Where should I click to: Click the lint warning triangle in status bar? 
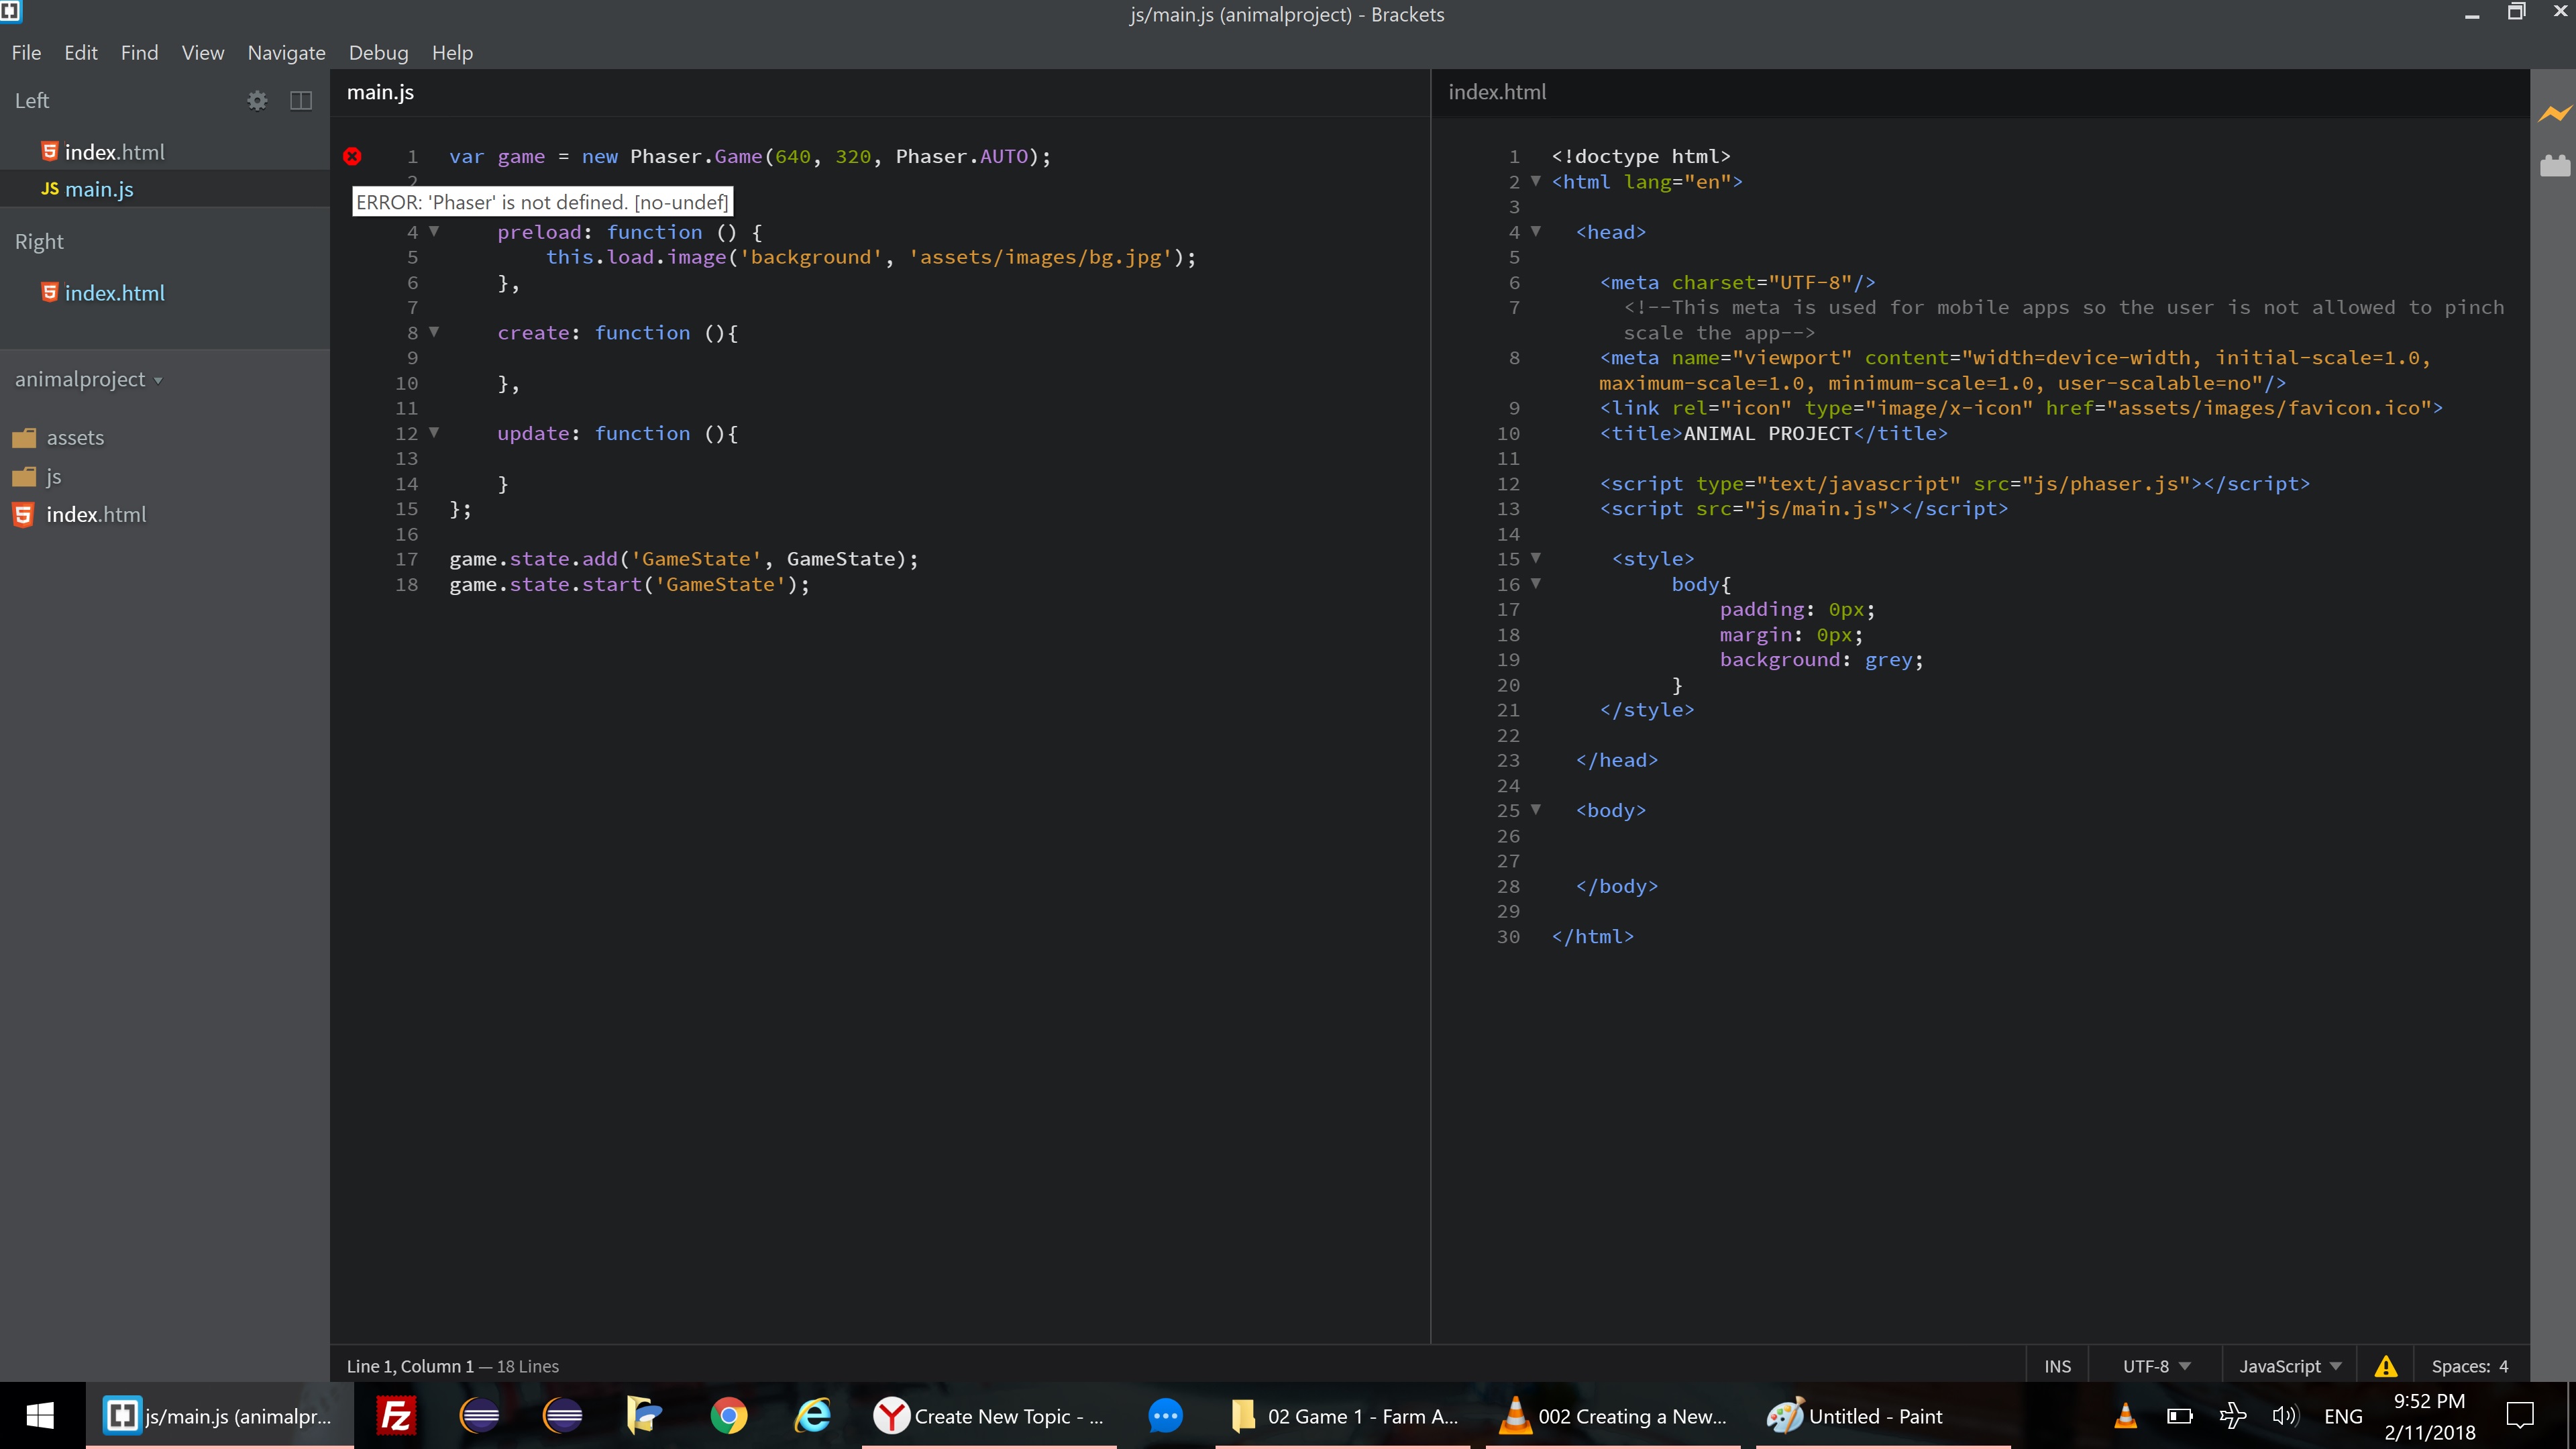[2386, 1366]
